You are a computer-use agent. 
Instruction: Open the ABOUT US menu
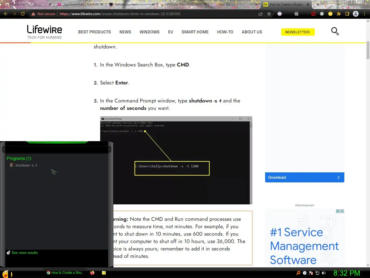point(252,32)
